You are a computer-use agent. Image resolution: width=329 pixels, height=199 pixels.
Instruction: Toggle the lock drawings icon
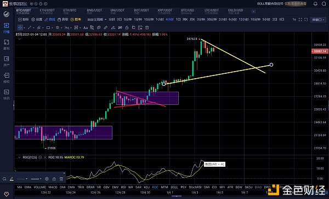pyautogui.click(x=127, y=28)
